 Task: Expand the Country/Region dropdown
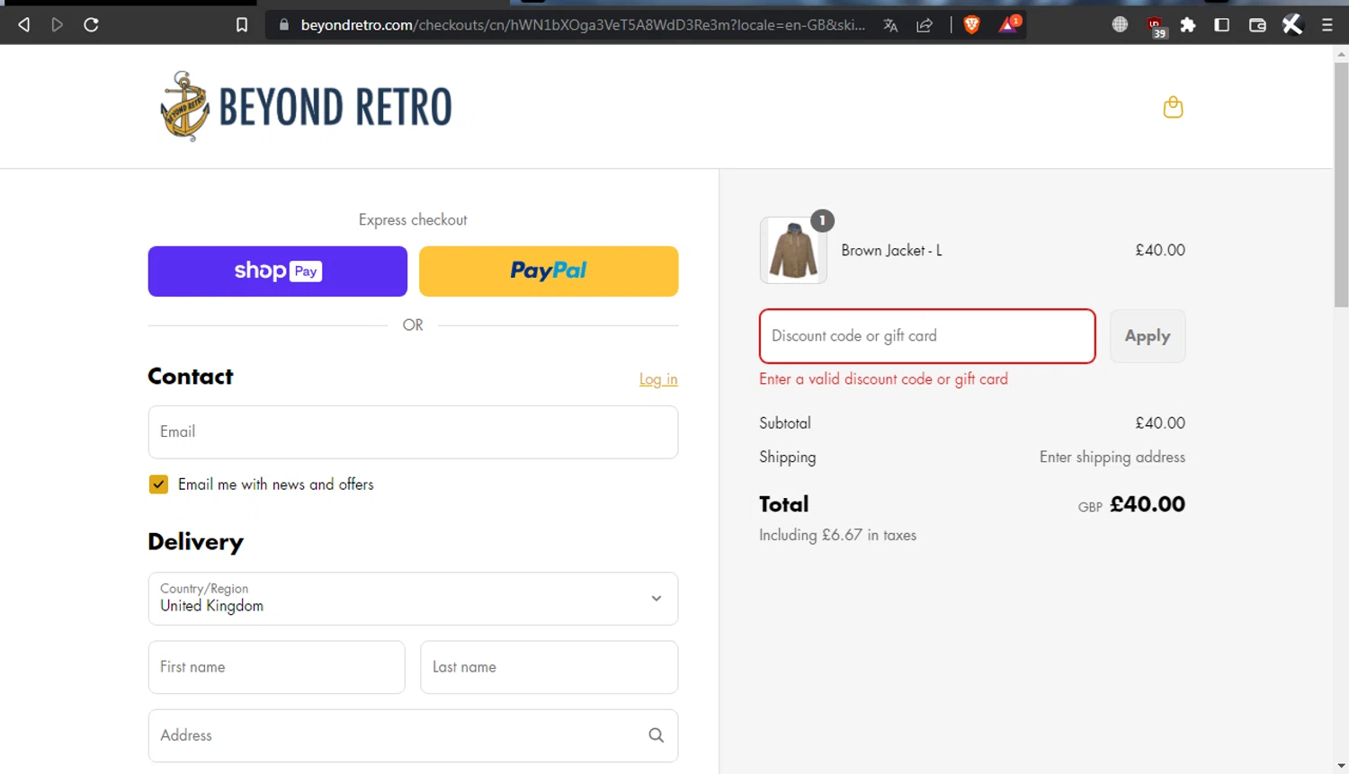(x=413, y=599)
